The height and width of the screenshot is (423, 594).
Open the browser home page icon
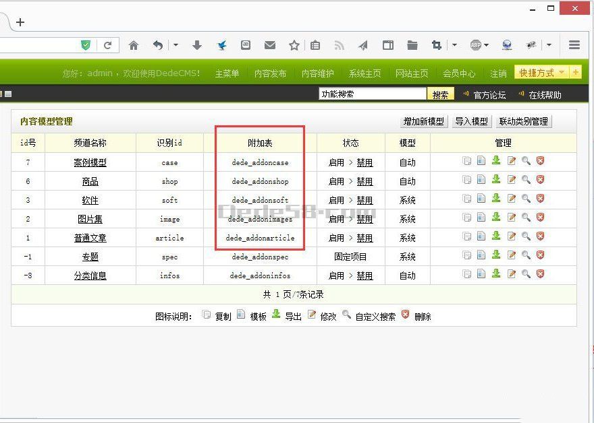tap(134, 45)
